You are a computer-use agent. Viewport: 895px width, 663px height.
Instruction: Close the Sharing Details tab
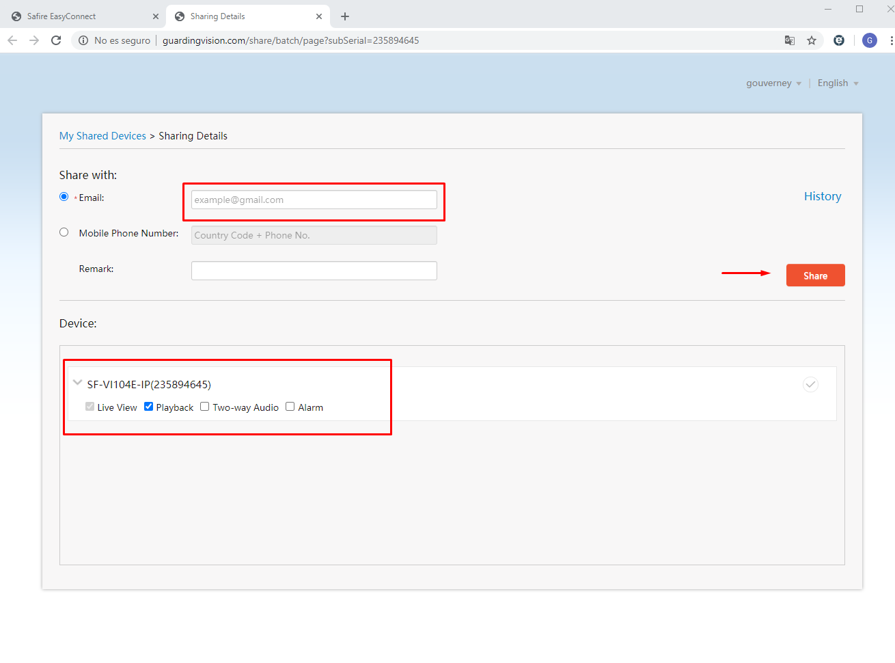[319, 16]
